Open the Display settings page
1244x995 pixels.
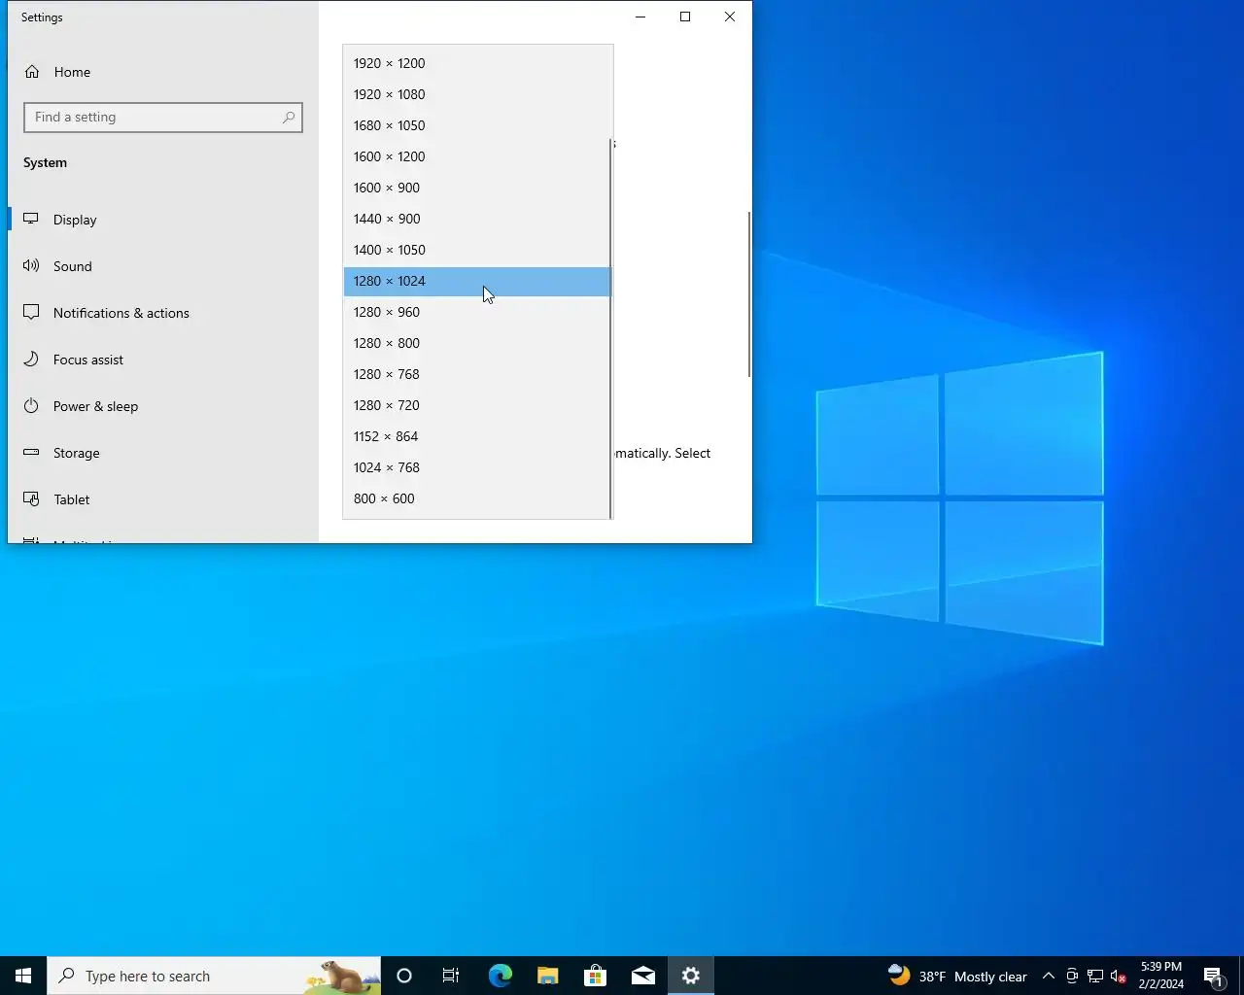coord(163,220)
